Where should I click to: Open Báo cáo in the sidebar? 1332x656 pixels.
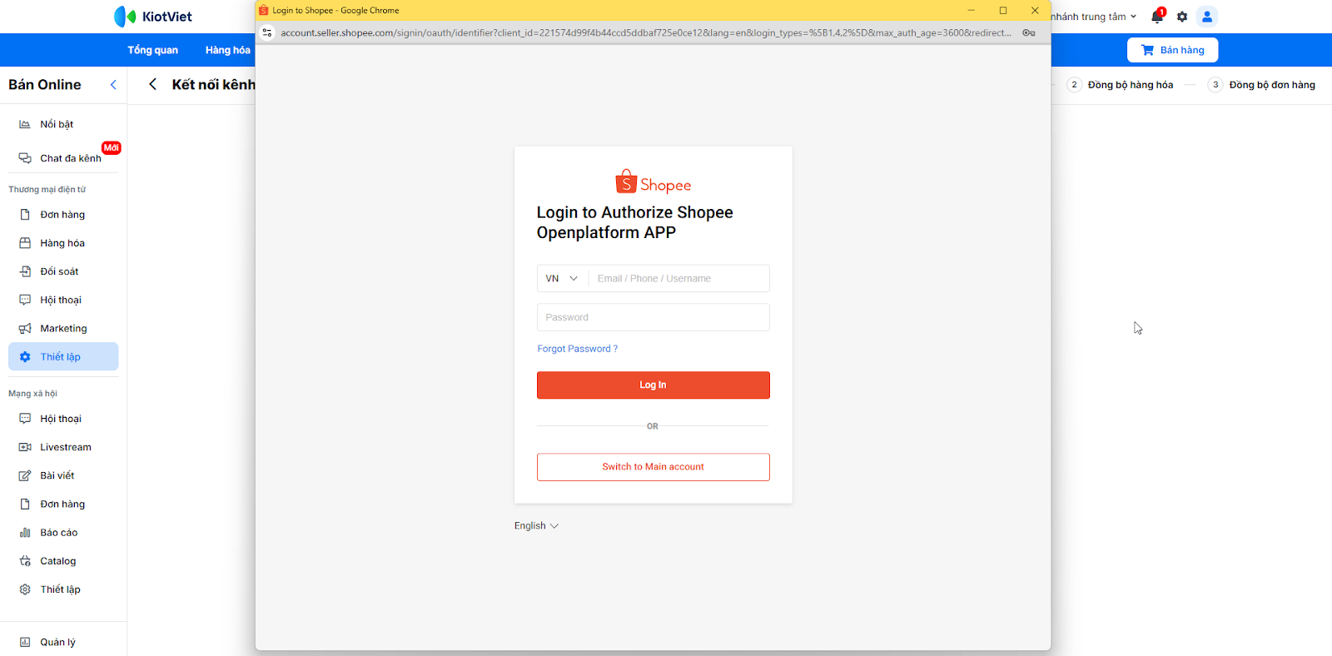(x=63, y=533)
